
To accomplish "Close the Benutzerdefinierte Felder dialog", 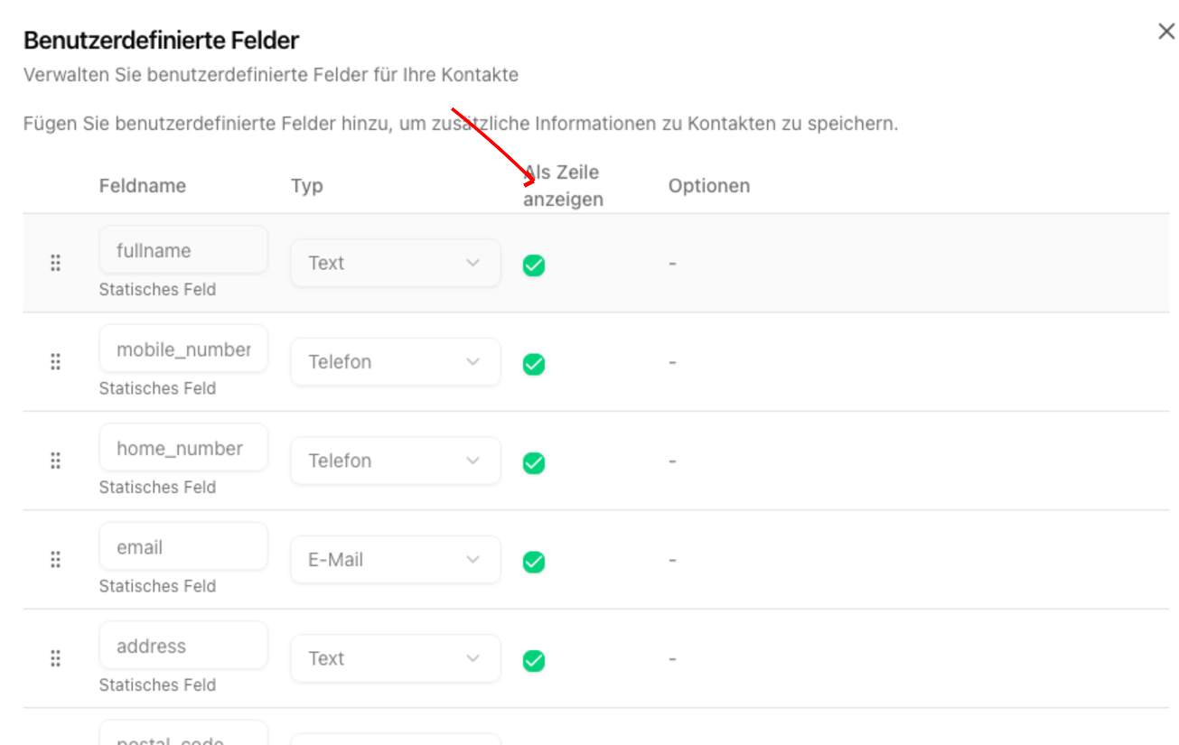I will tap(1165, 31).
